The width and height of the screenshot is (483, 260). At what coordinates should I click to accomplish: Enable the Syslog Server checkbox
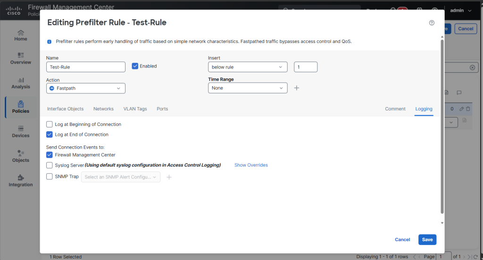(x=49, y=165)
